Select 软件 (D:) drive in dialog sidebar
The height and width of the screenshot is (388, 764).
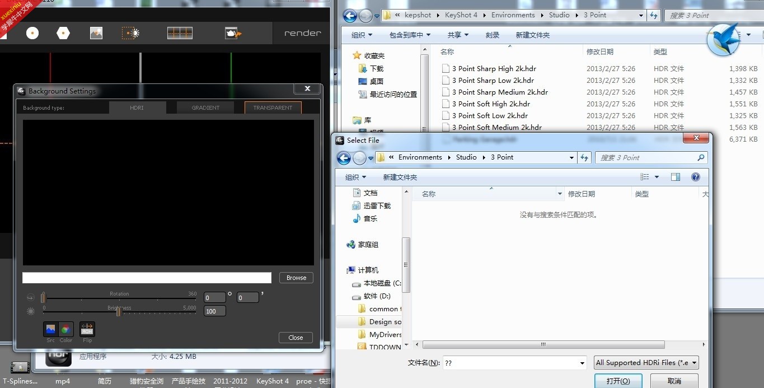[372, 296]
